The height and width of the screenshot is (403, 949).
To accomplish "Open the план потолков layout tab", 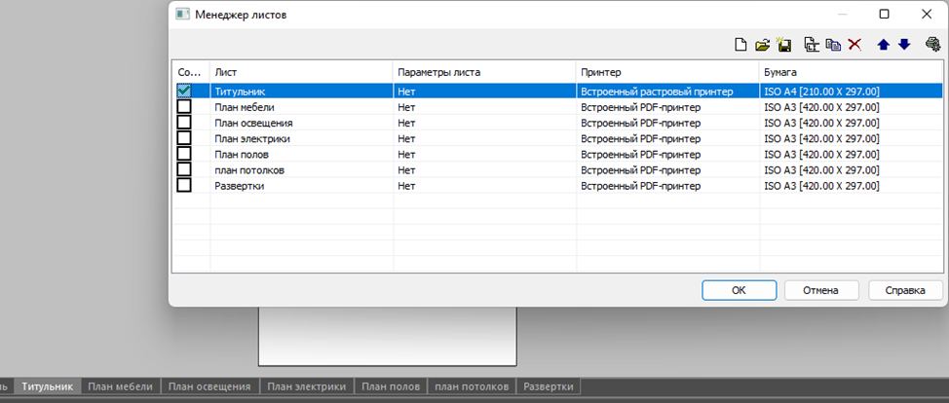I will (472, 386).
